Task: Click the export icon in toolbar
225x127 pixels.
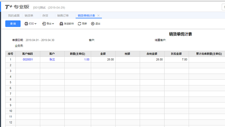Action: (44, 24)
